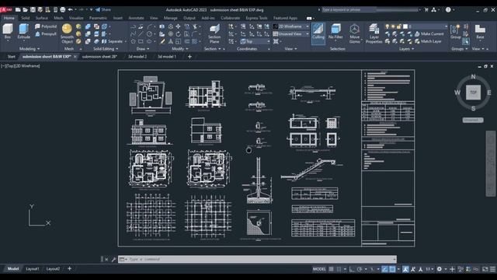Screen dimensions: 497x280
Task: Toggle grid display in status bar
Action: pos(331,269)
